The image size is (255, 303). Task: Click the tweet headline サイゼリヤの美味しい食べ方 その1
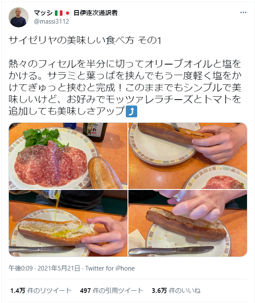point(85,41)
